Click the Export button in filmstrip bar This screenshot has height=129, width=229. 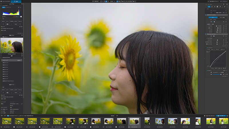point(221,116)
